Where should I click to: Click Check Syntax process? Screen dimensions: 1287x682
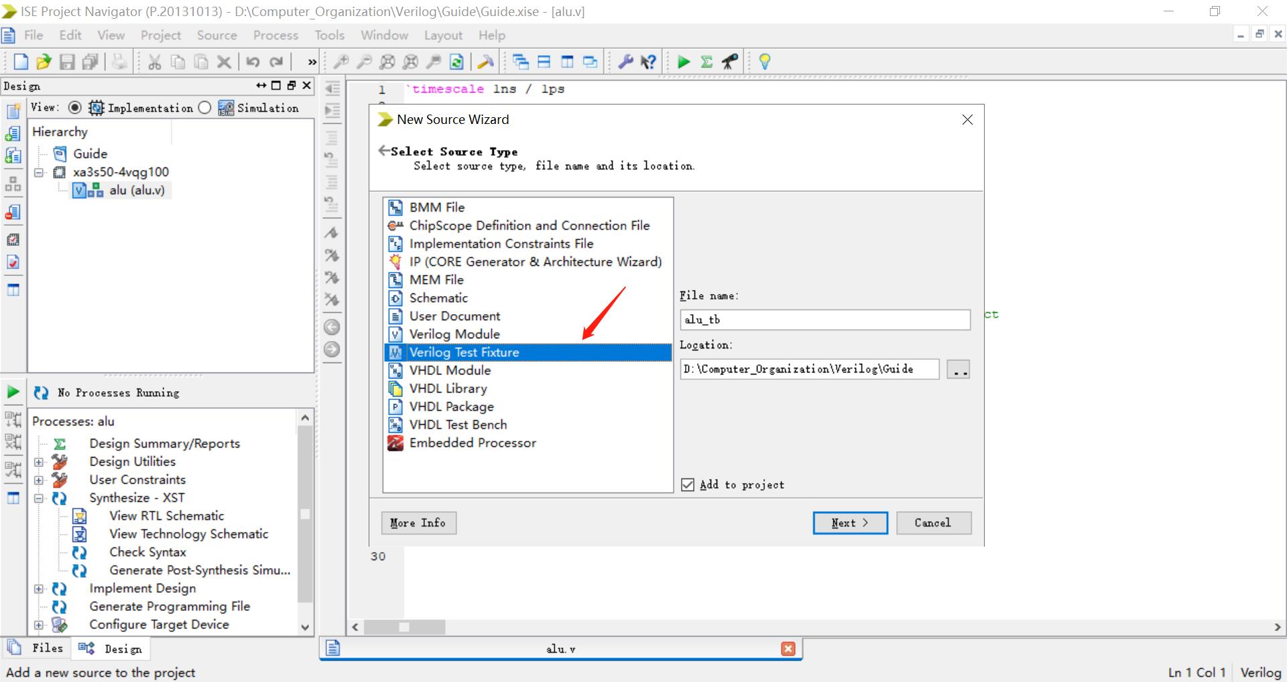pos(147,552)
